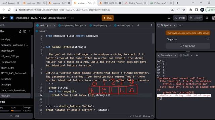The image size is (215, 120).
Task: Open the History view
Action: 148,116
